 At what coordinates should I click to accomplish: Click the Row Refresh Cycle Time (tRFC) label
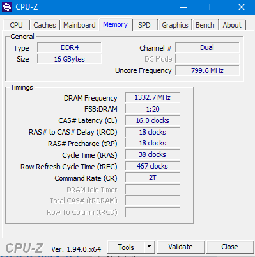(69, 167)
